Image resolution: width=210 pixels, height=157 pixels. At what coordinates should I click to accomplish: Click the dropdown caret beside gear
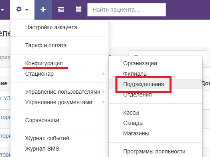27,10
